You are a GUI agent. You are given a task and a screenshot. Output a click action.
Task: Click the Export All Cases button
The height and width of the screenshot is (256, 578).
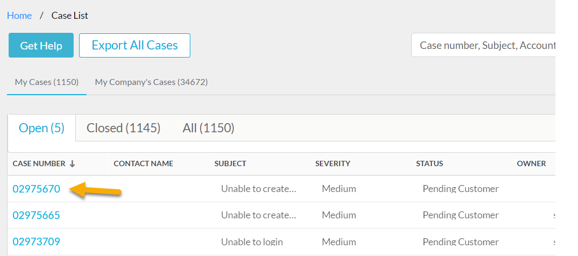134,45
